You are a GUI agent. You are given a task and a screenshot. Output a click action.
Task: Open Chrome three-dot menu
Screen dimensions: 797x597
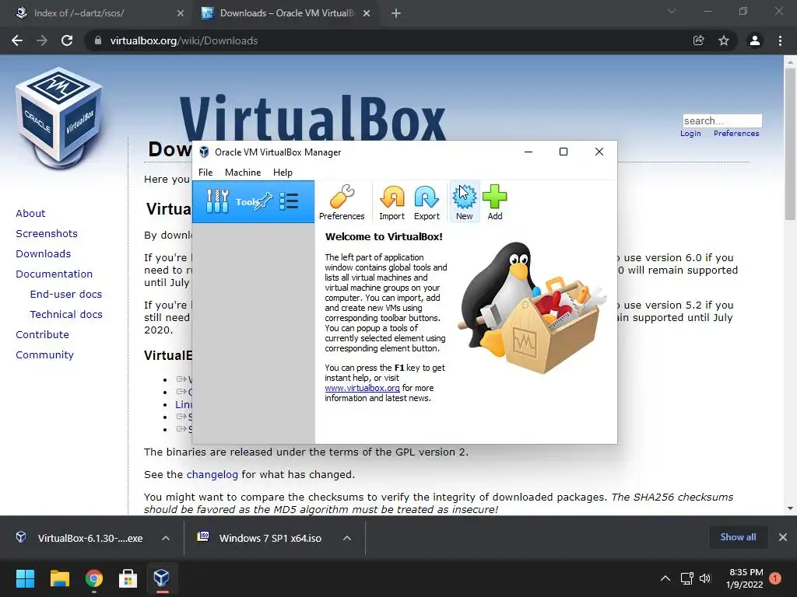pos(780,40)
